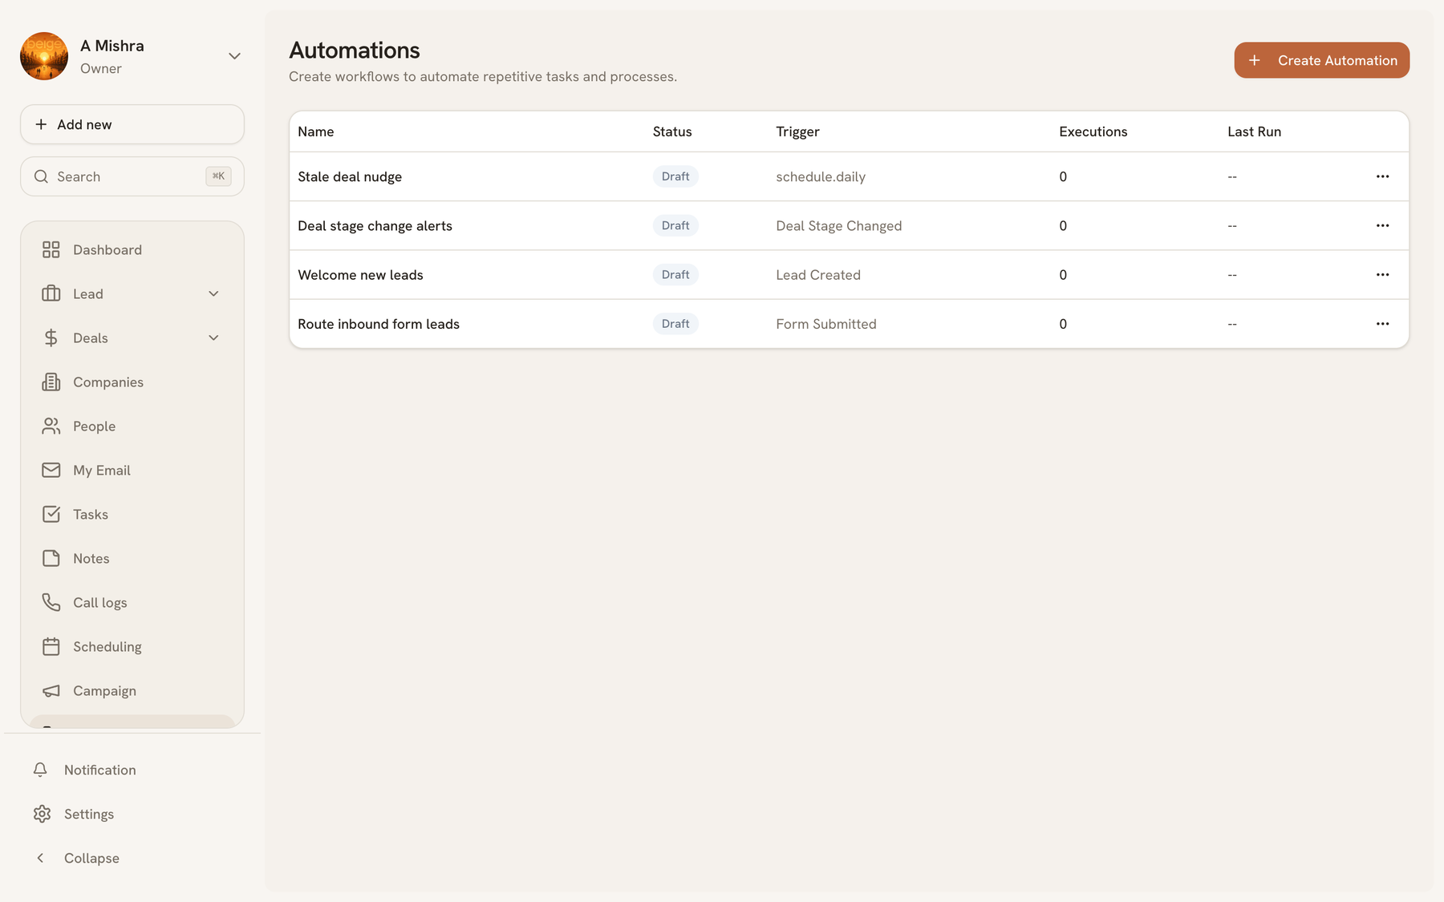
Task: Click the Scheduling calendar icon
Action: click(51, 646)
